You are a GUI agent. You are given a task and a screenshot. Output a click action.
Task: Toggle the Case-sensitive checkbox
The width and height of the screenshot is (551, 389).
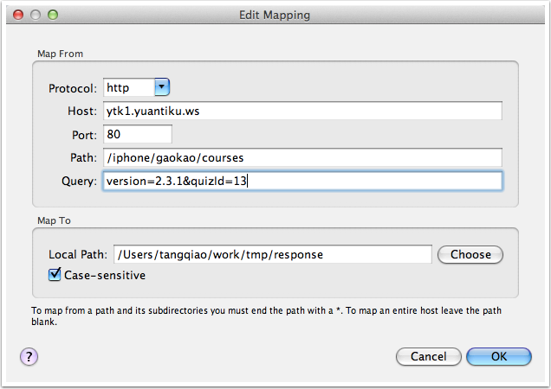tap(55, 276)
